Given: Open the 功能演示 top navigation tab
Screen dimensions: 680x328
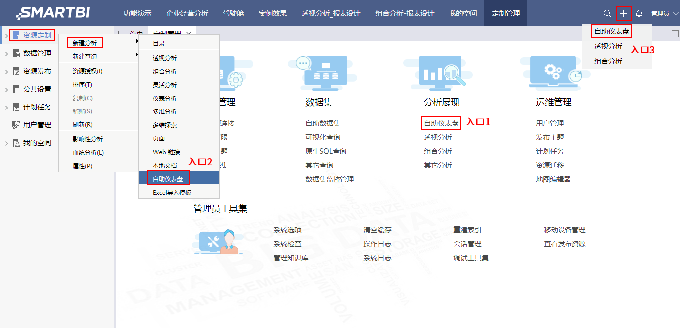Looking at the screenshot, I should click(x=137, y=13).
